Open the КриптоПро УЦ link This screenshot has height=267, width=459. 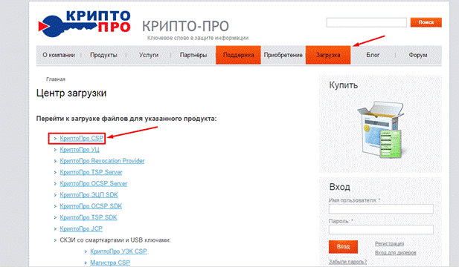80,150
